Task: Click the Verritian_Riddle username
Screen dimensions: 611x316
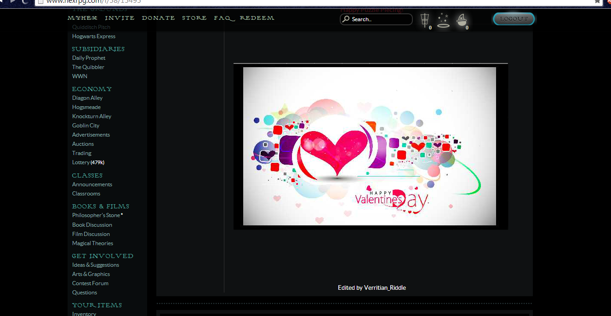Action: [x=385, y=287]
